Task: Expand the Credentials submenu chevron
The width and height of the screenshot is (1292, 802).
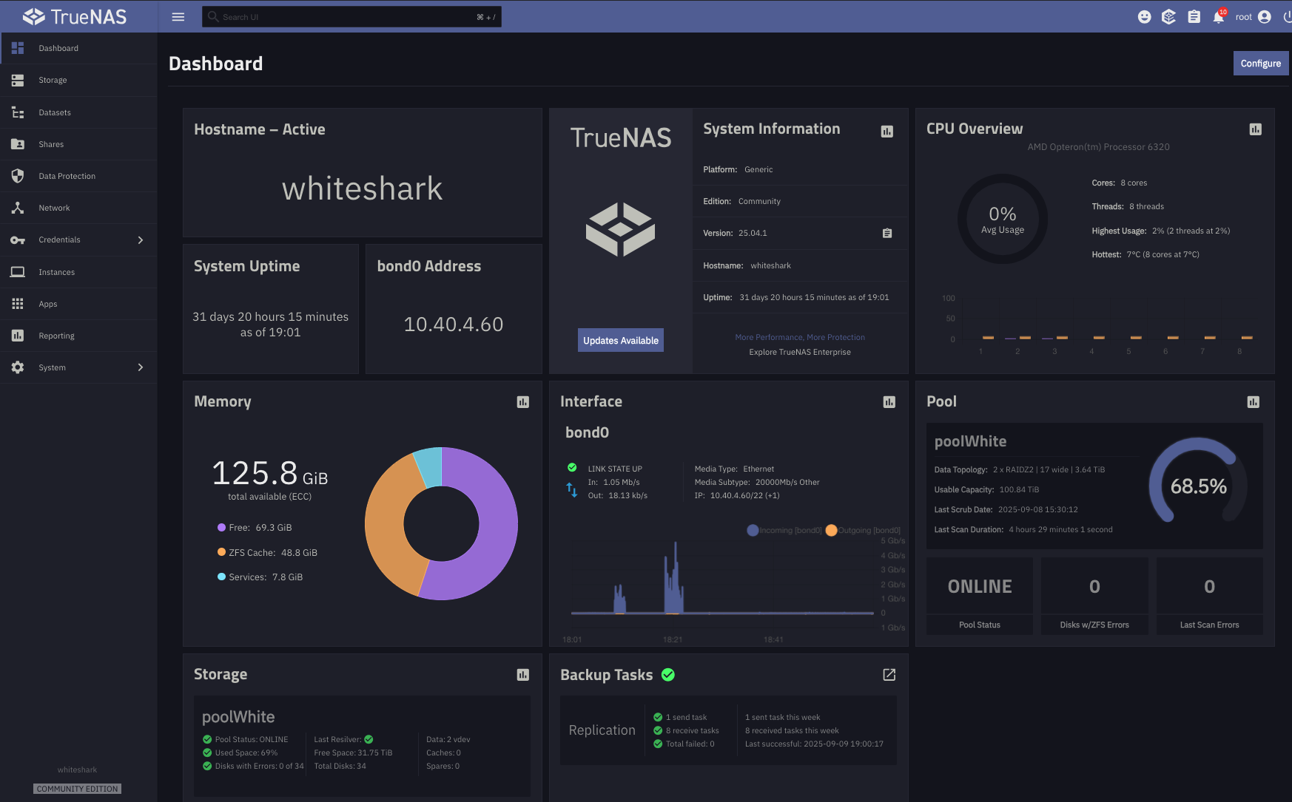Action: click(x=141, y=240)
